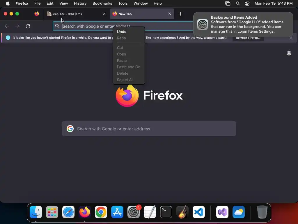Open a new tab with the plus button
The height and width of the screenshot is (224, 298).
180,14
